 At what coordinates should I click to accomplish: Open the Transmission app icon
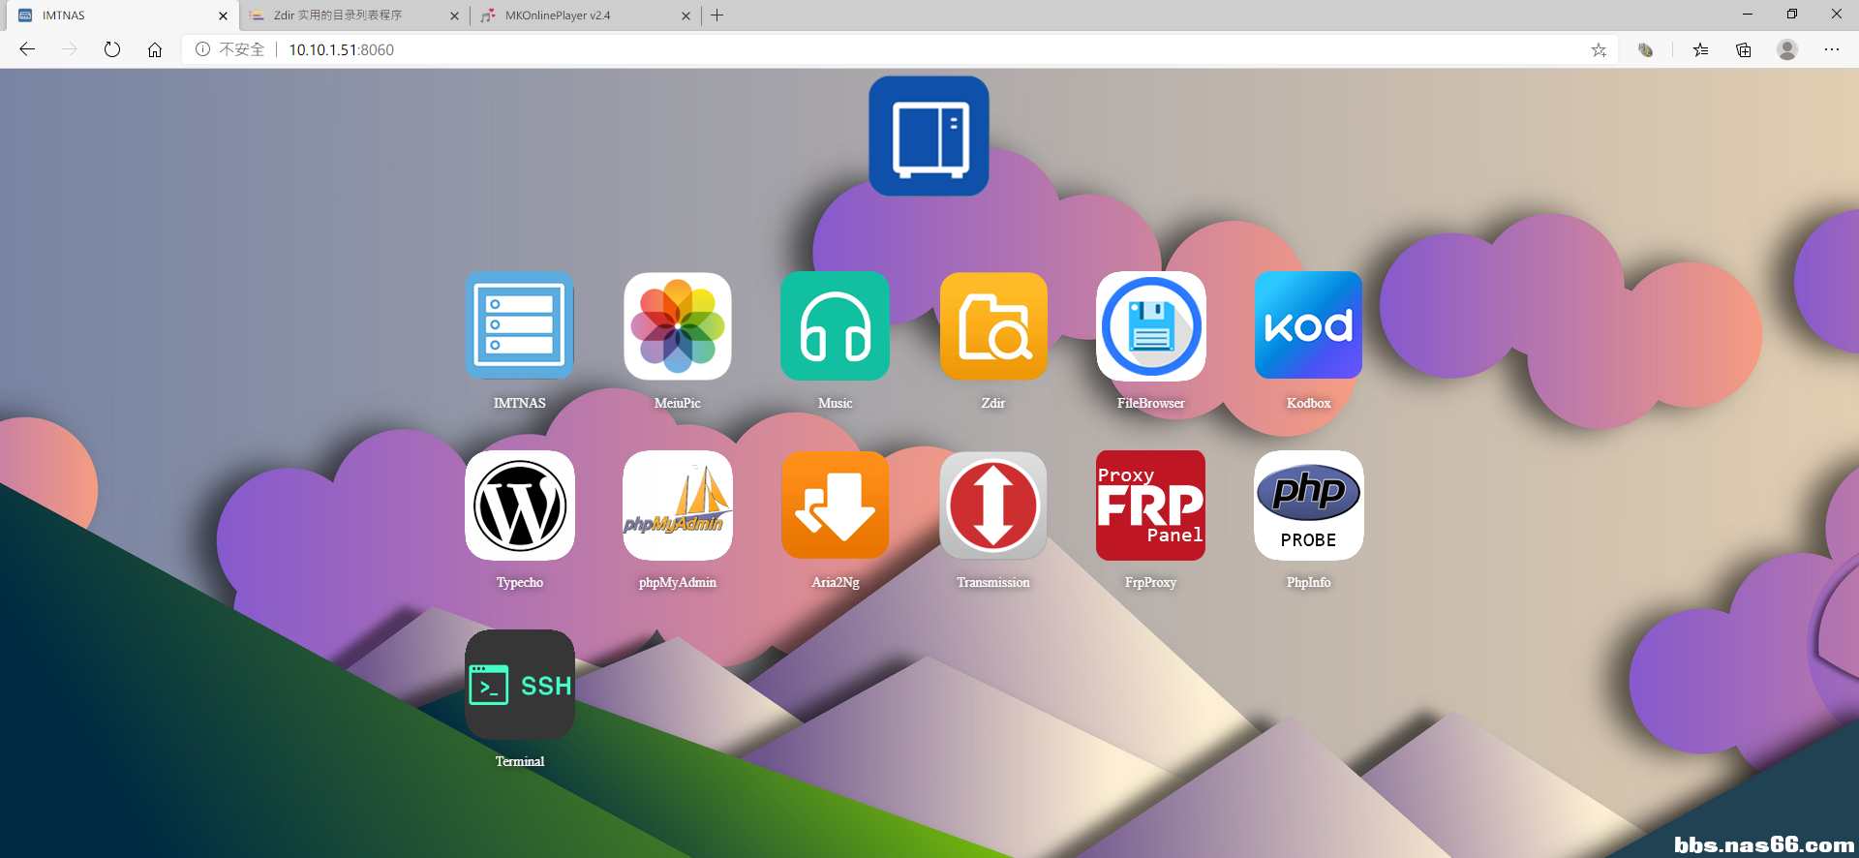coord(993,506)
